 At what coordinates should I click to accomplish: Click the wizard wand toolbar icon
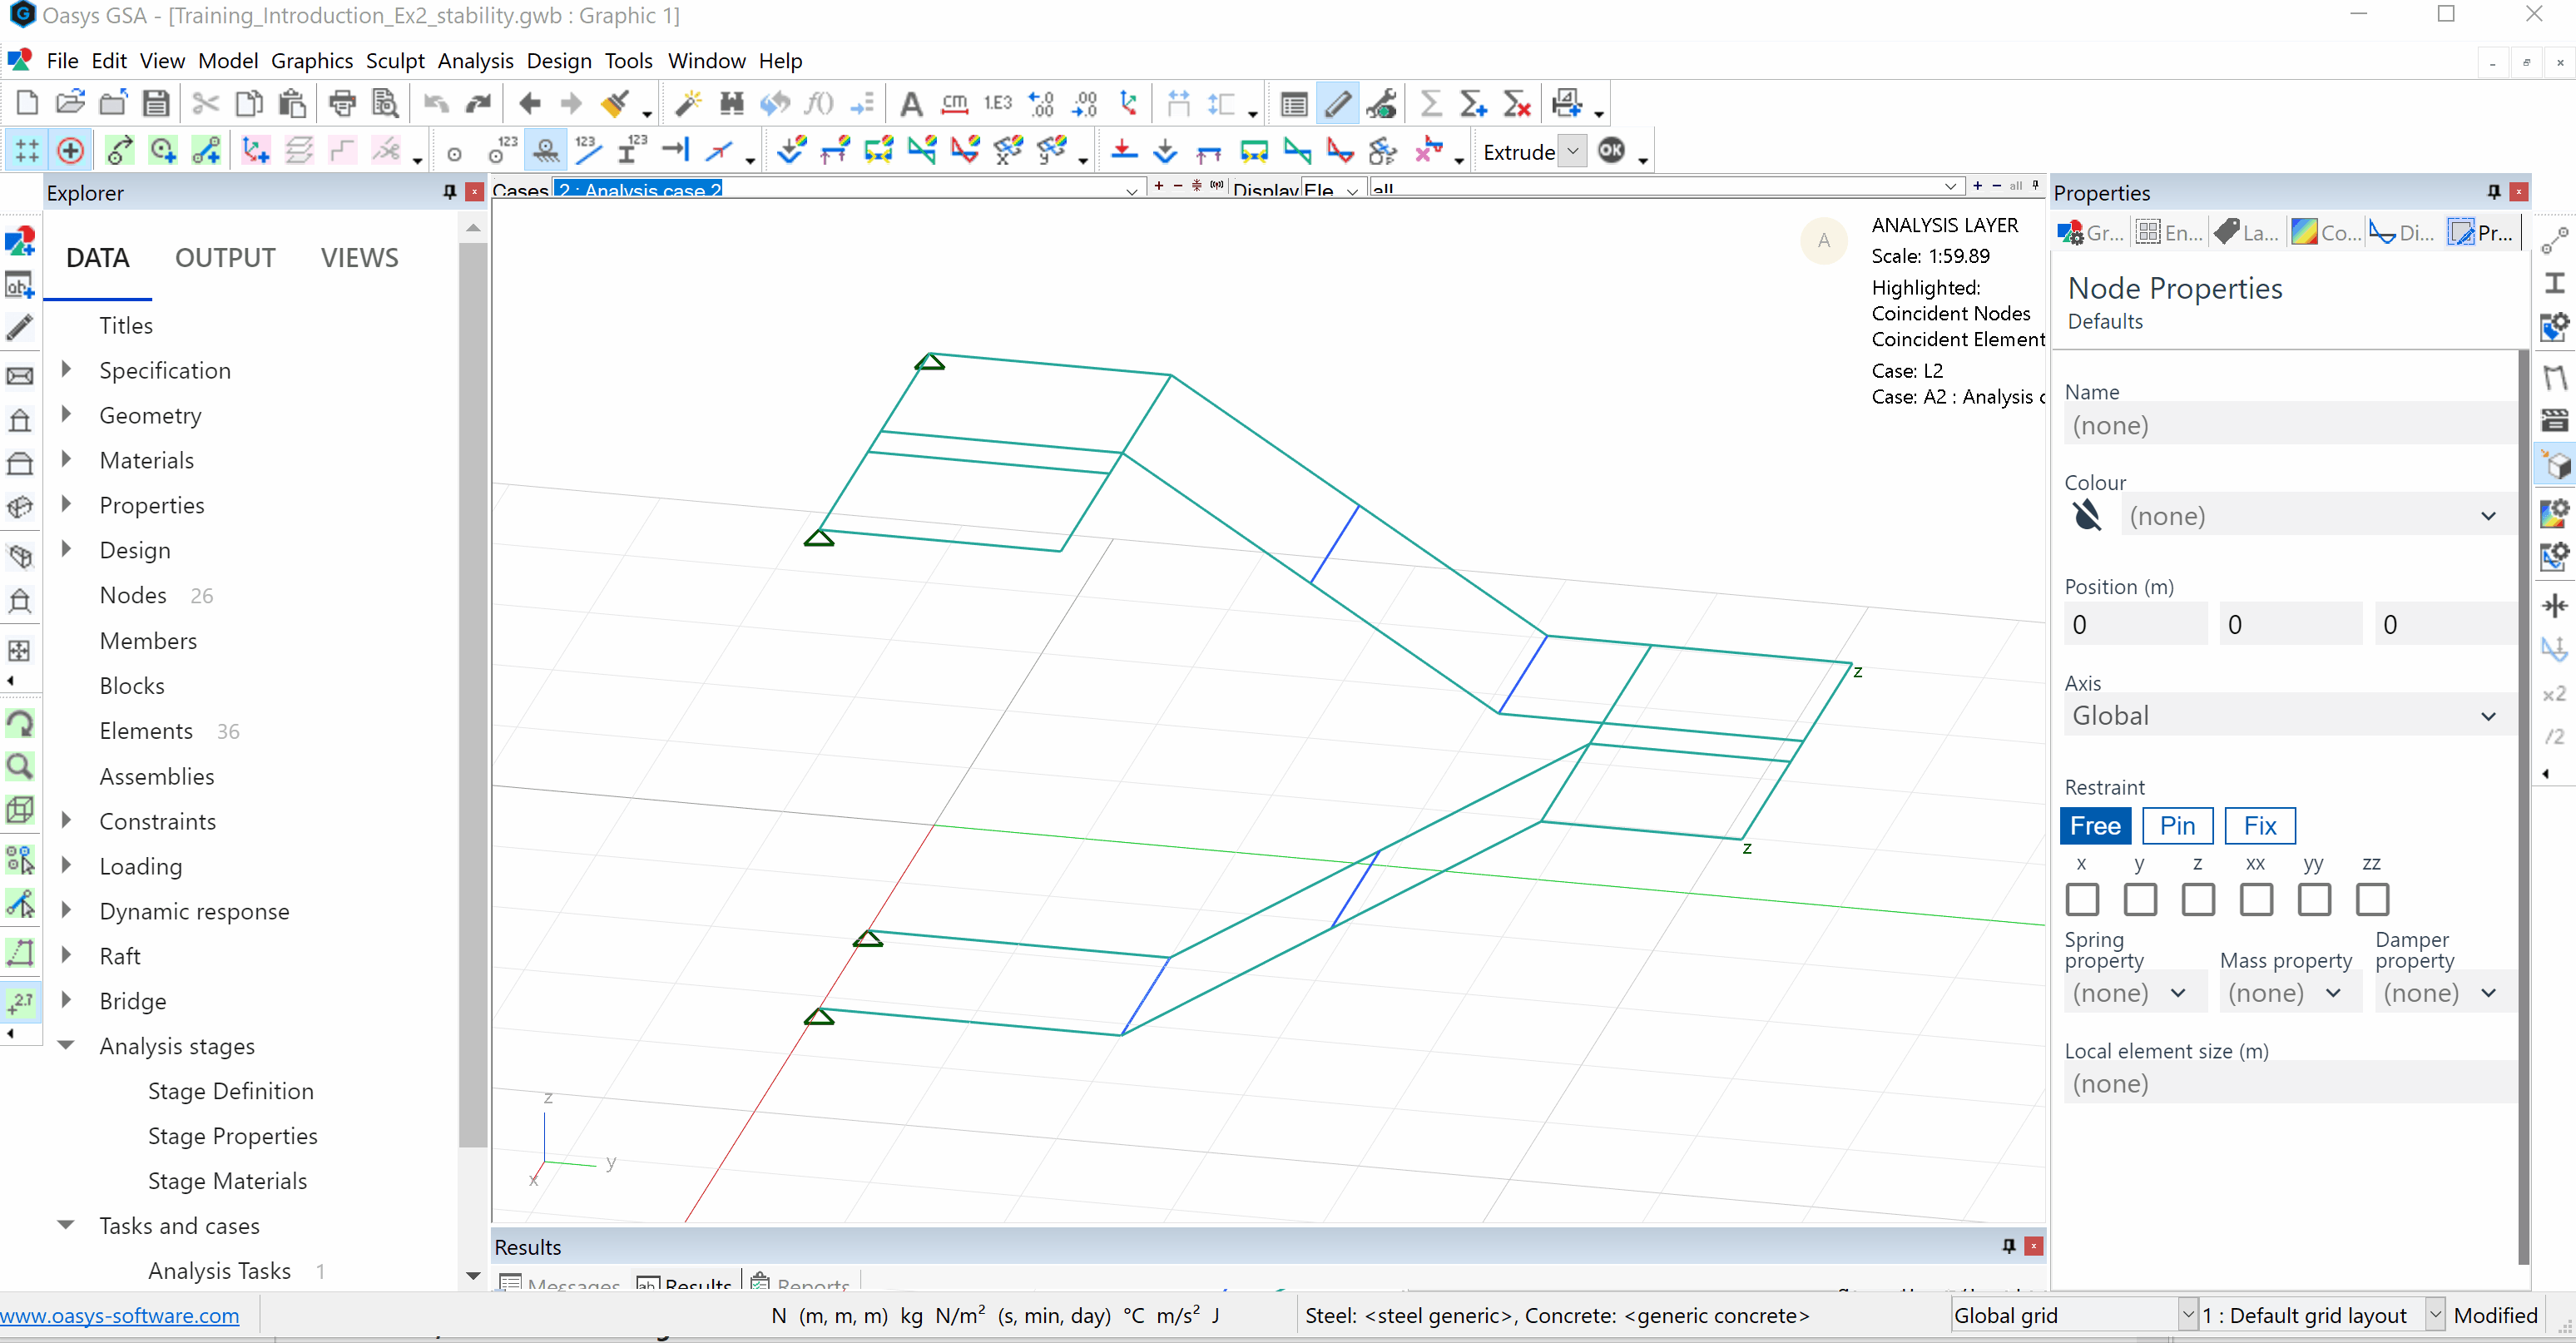(688, 103)
